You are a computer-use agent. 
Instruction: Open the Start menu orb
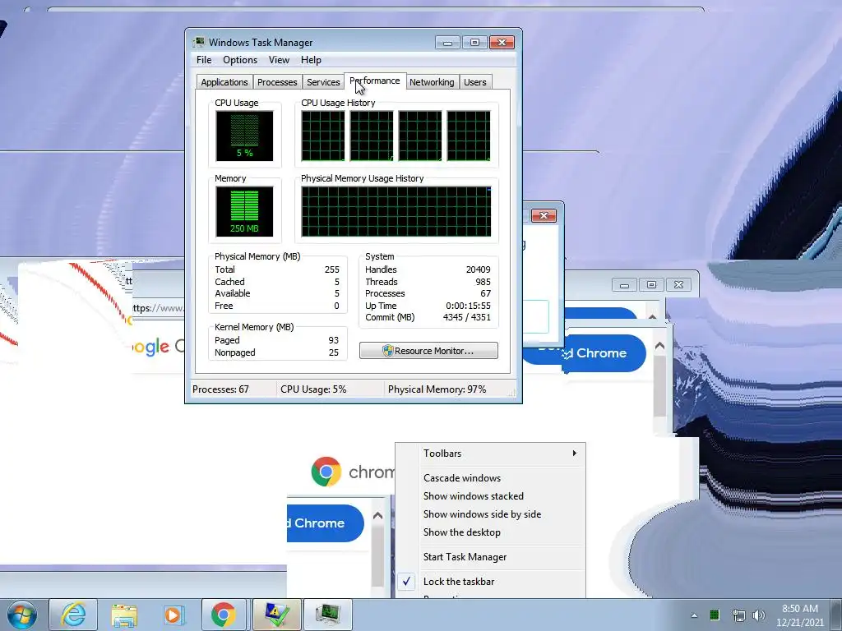click(22, 615)
